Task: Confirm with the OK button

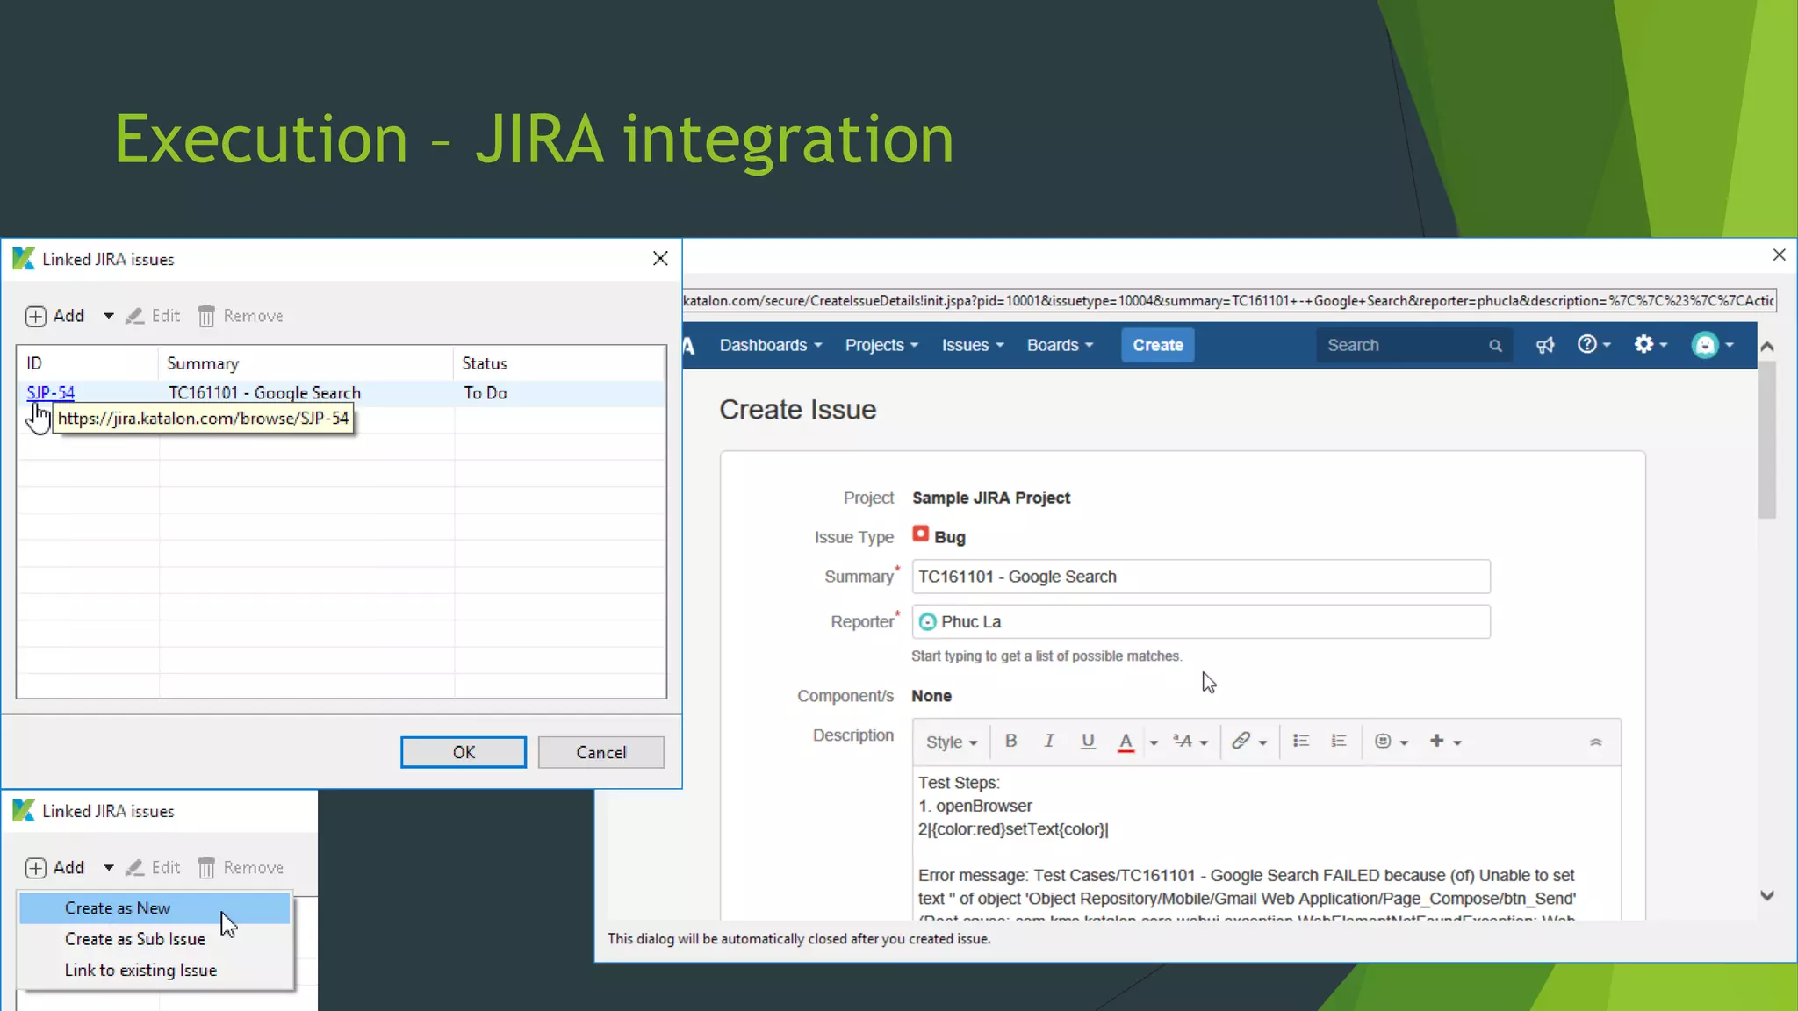Action: point(464,752)
